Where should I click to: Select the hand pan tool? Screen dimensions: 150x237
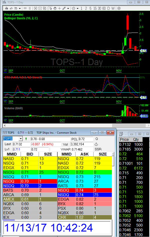point(55,8)
